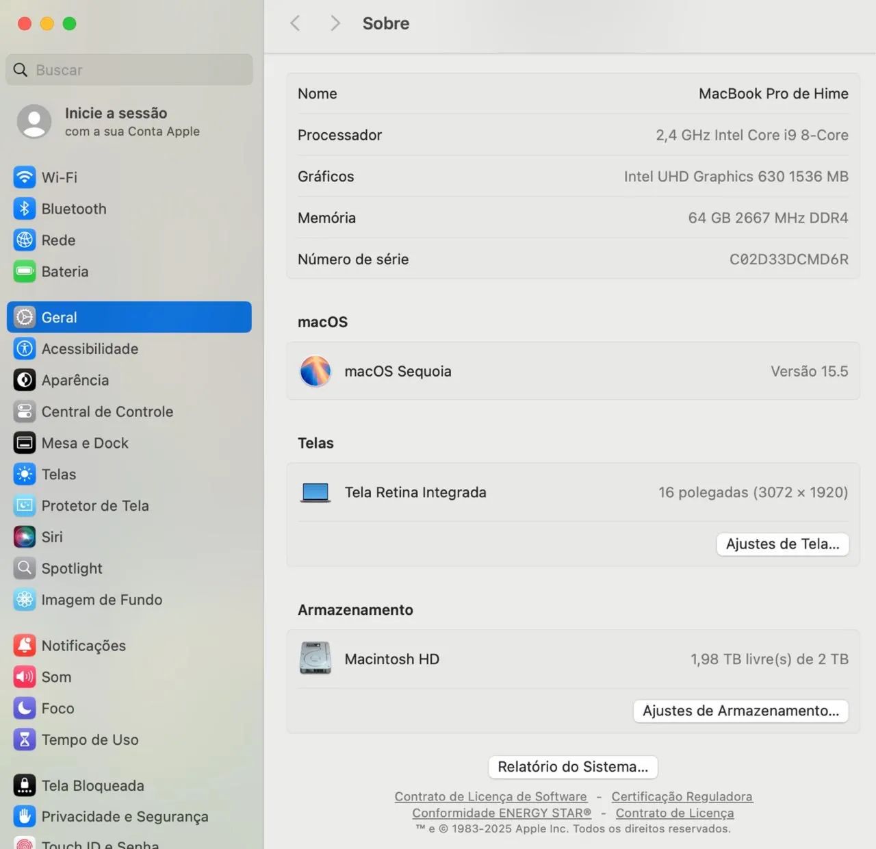Click the Siri icon
Viewport: 876px width, 849px height.
(25, 537)
